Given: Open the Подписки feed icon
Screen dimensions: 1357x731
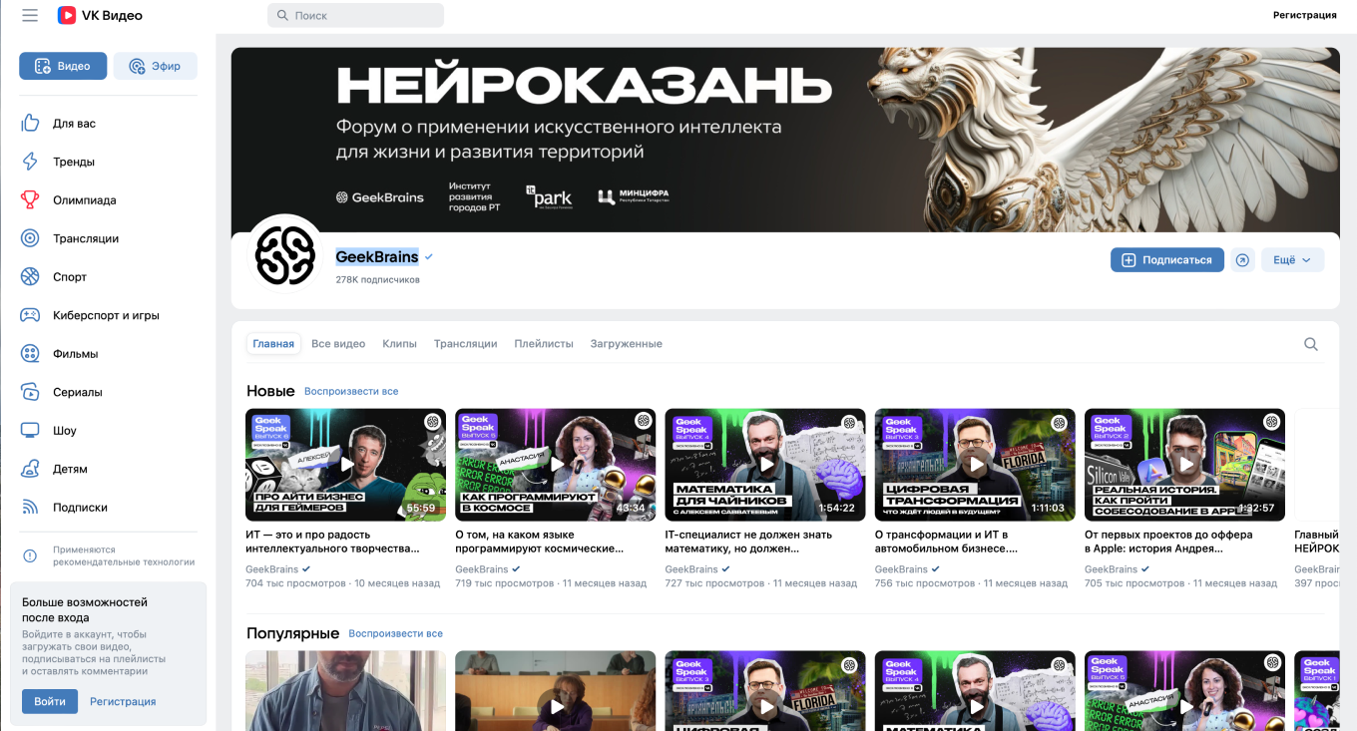Looking at the screenshot, I should pos(30,507).
